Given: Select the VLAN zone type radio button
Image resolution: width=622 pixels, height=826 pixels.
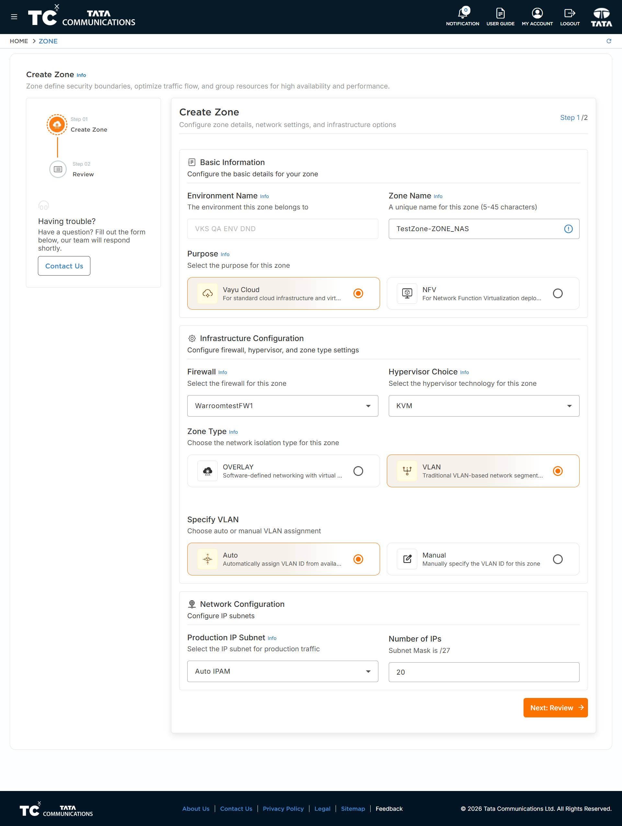Looking at the screenshot, I should click(558, 471).
